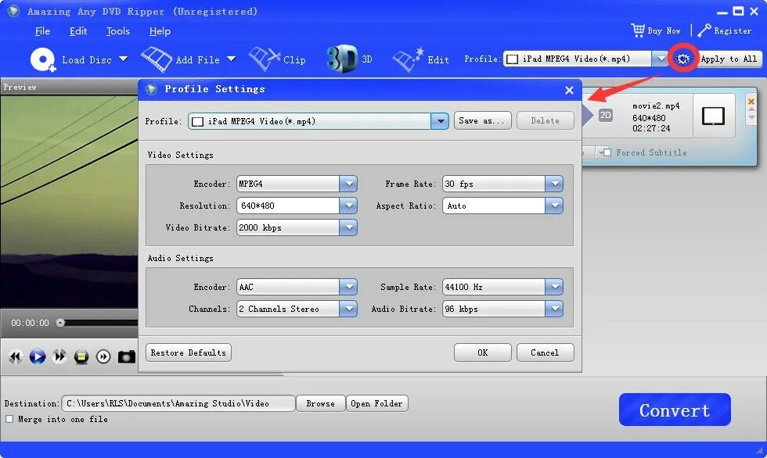Screen dimensions: 767x458
Task: Click the movie2.mp4 file name
Action: (x=656, y=106)
